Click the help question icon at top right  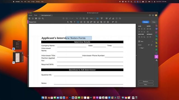tap(150, 15)
